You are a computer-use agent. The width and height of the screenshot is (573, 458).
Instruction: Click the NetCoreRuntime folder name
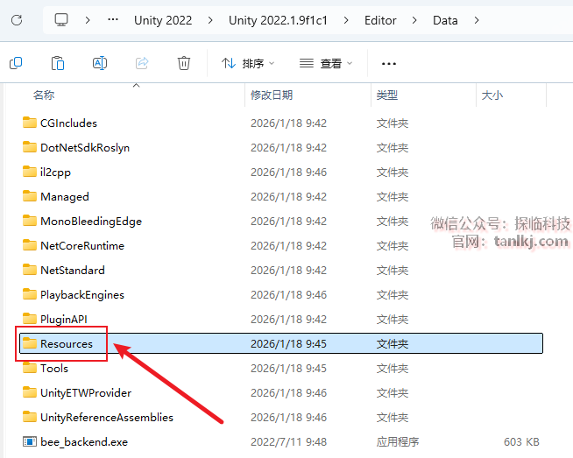[82, 246]
